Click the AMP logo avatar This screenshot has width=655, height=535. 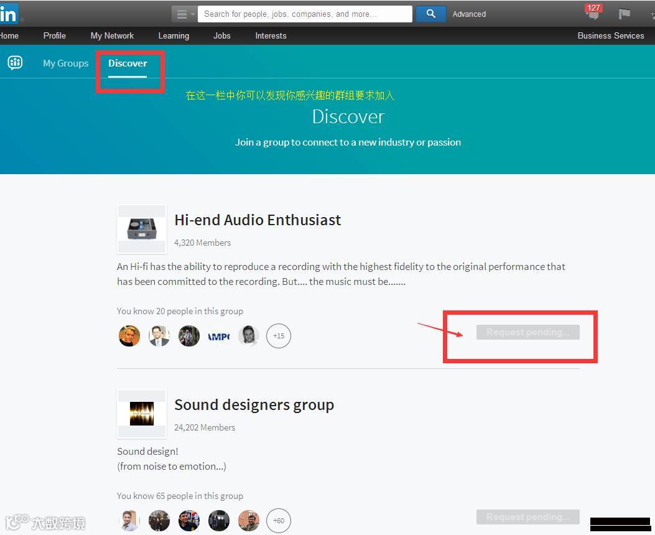pos(219,336)
